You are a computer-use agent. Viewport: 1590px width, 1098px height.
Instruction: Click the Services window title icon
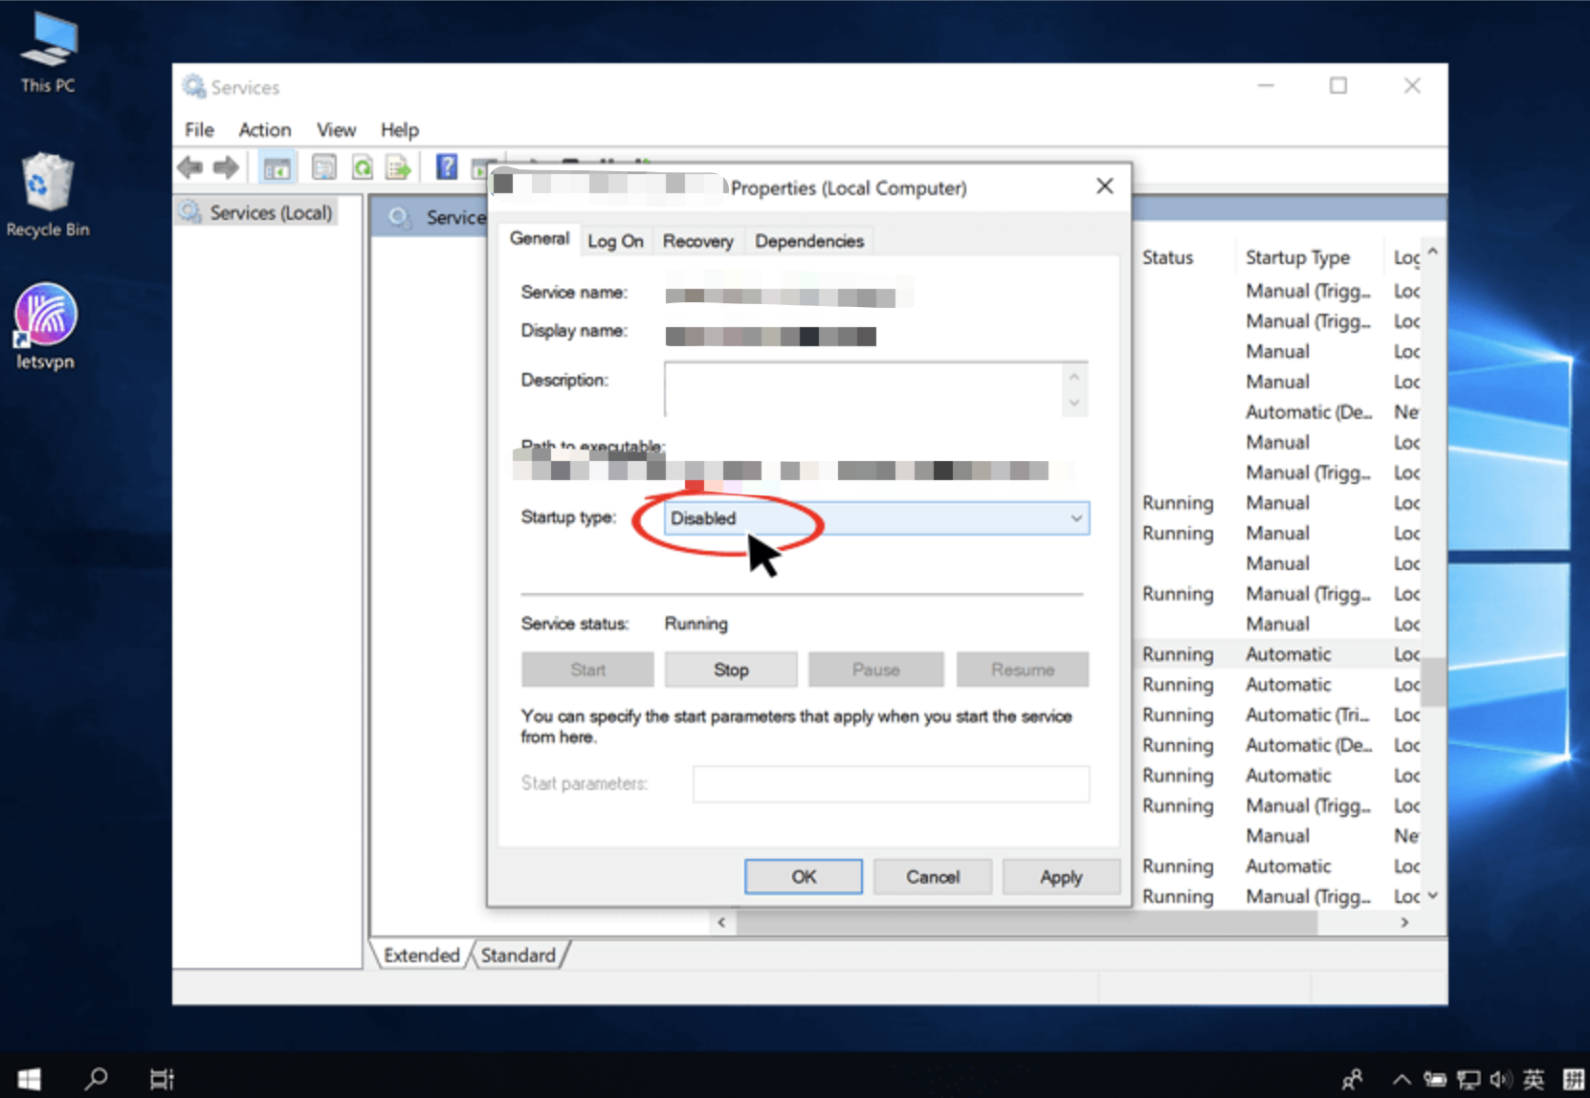click(x=194, y=87)
